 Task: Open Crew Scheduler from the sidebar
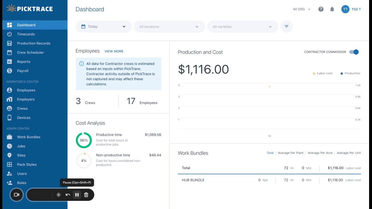(x=30, y=53)
